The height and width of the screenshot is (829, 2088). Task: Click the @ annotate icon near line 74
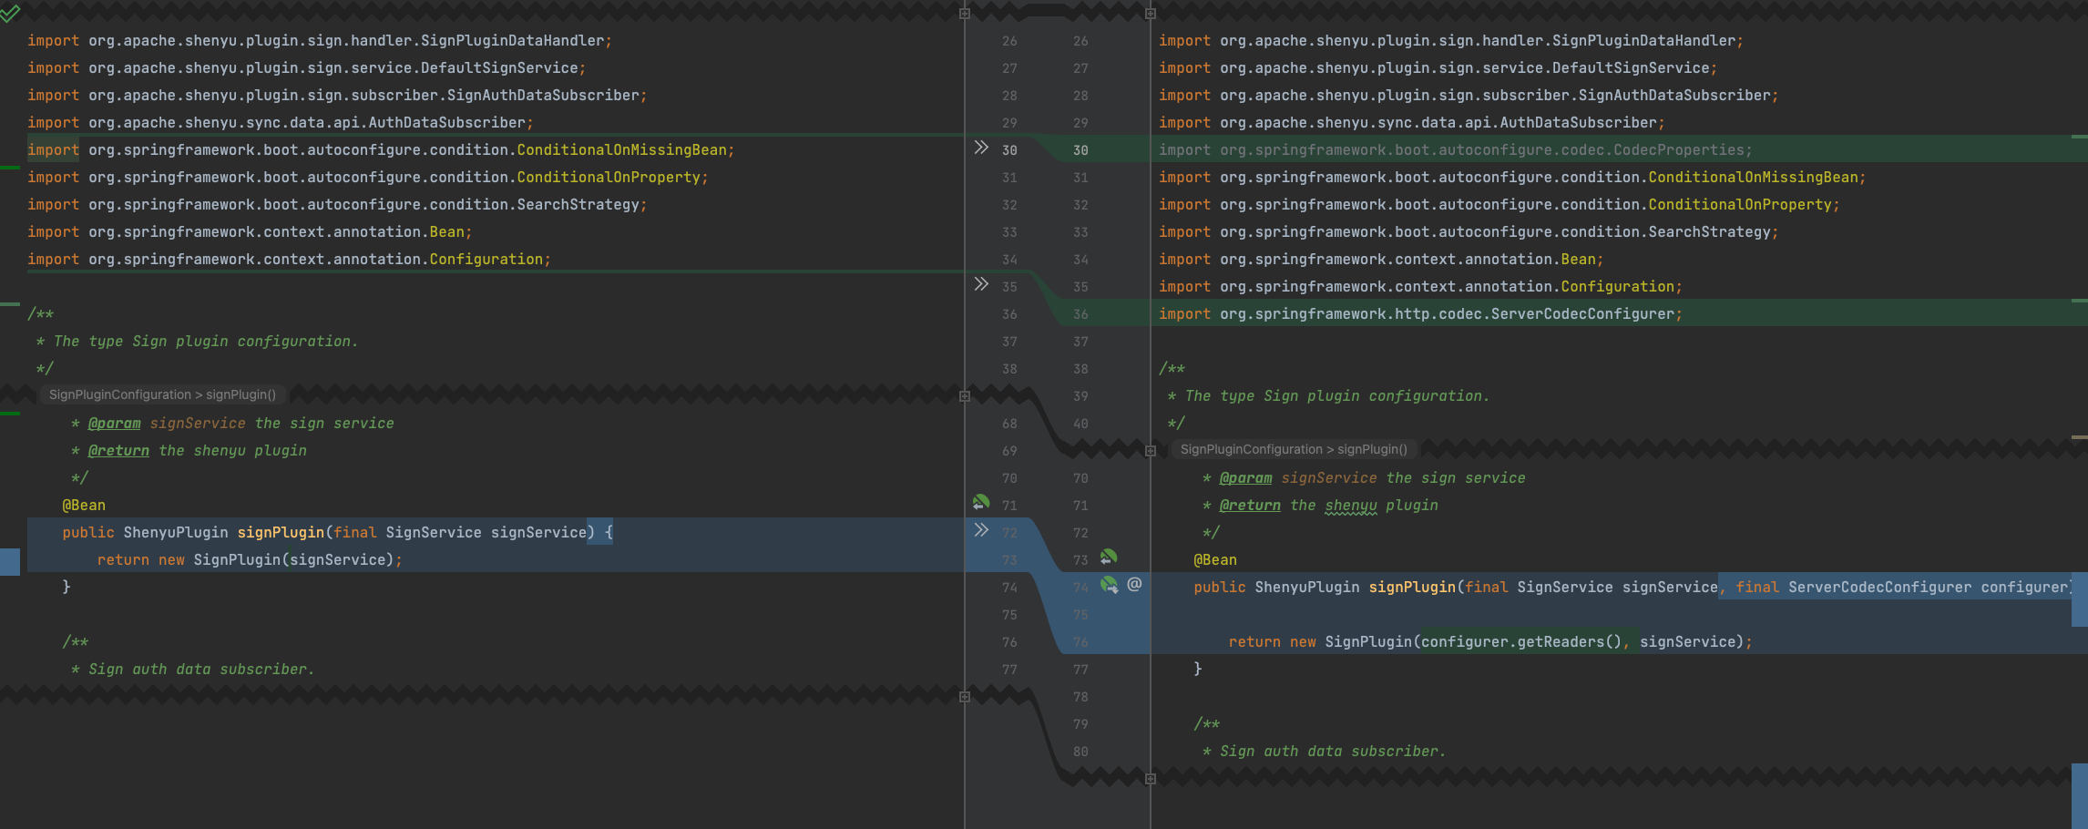click(1132, 587)
